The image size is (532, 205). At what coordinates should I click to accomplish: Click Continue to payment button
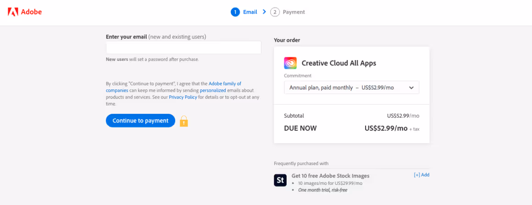click(140, 121)
